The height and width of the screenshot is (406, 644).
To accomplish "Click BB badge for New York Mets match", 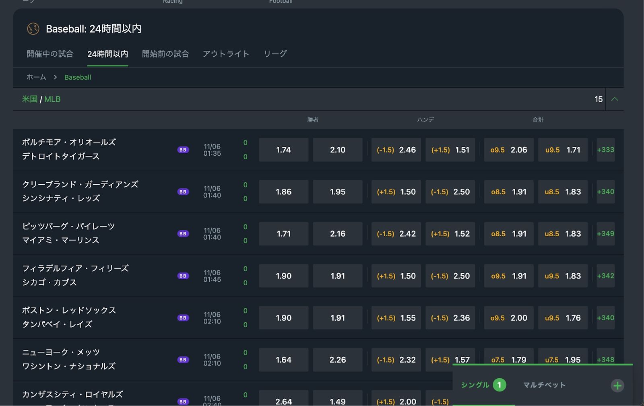I will pos(183,360).
